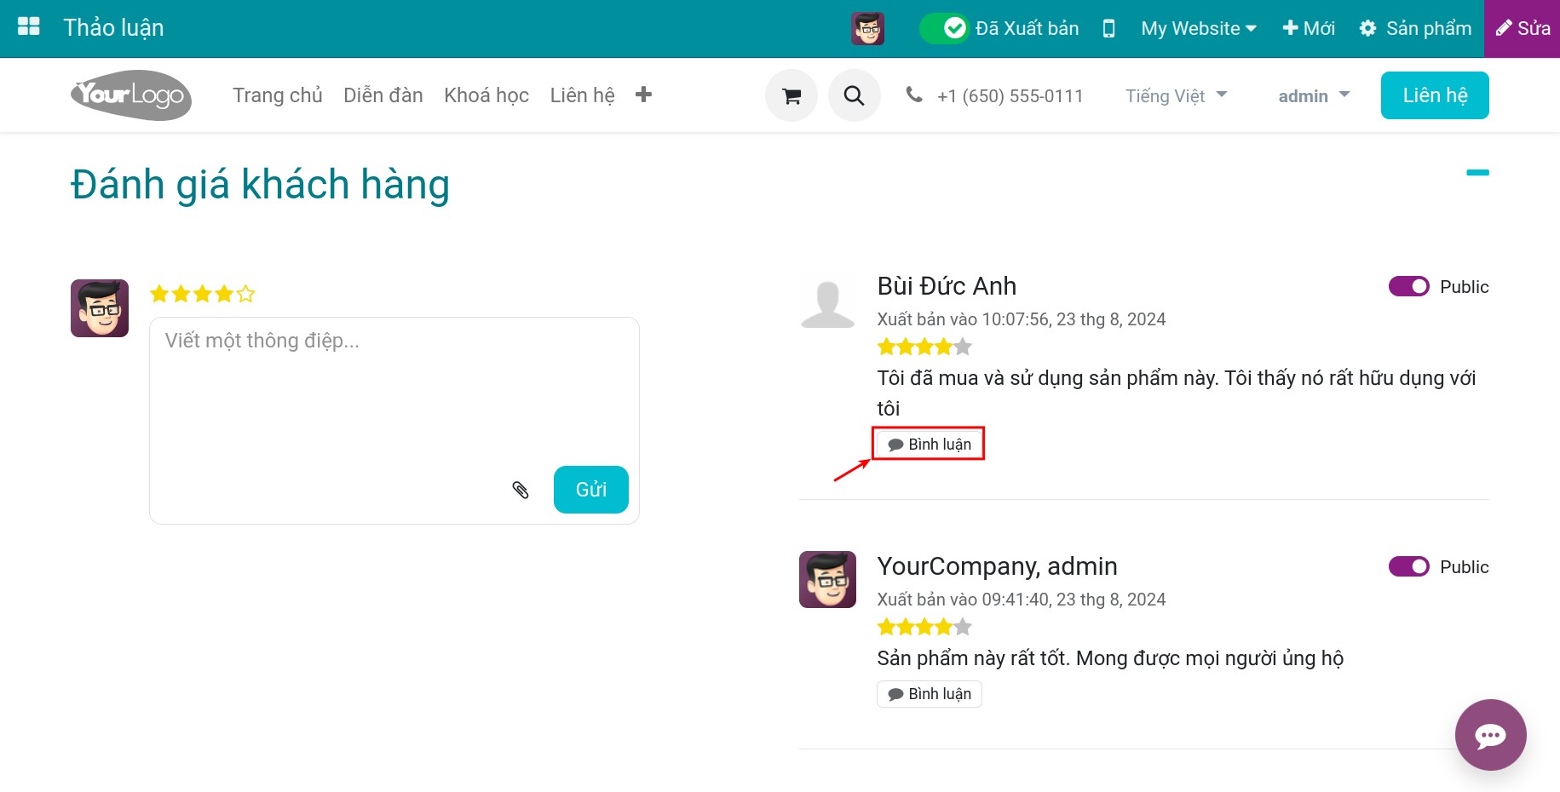Click the teal Liên hệ button
Image resolution: width=1560 pixels, height=792 pixels.
(x=1435, y=95)
